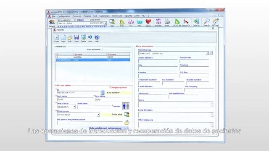Click Close in Patients toolbar
Image resolution: width=269 pixels, height=151 pixels.
[x=57, y=39]
